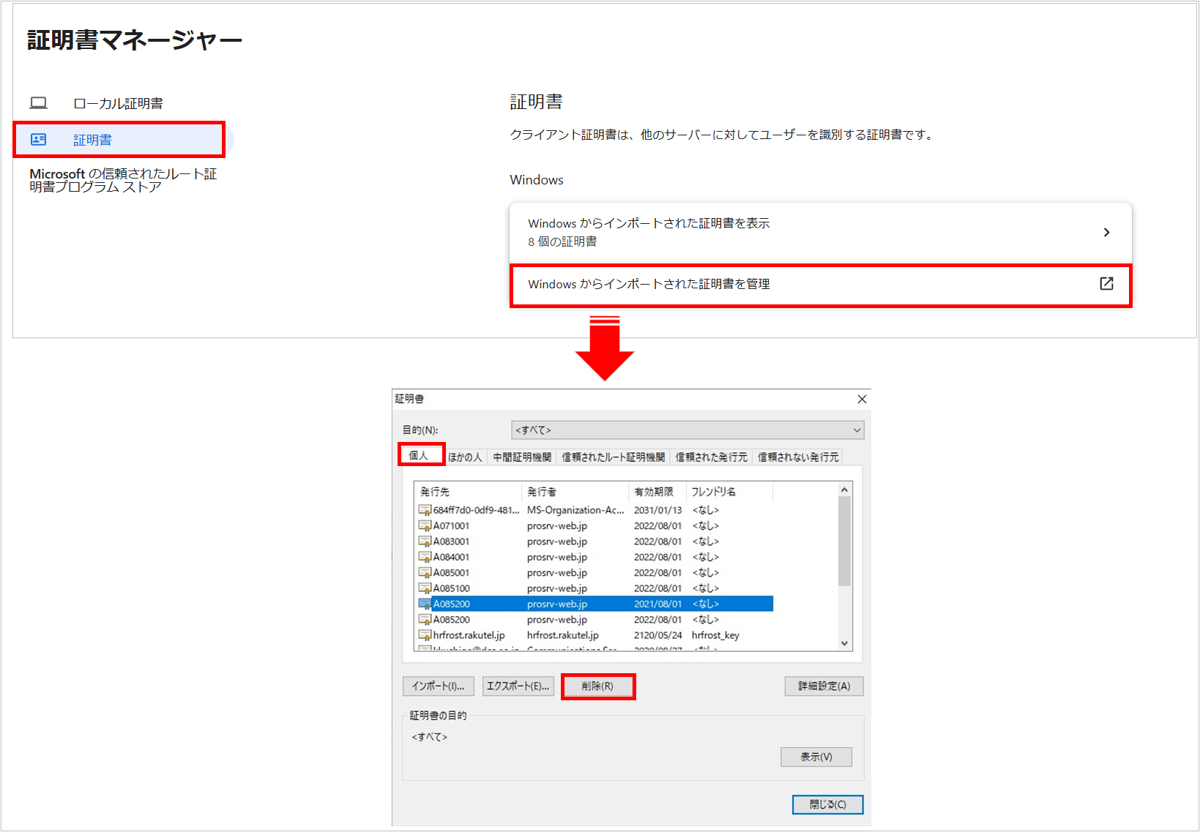Click the certificate icon of A083001
The height and width of the screenshot is (832, 1200).
(425, 541)
